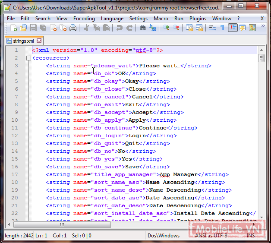Open the View menu
Viewport: 271px width, 243px height.
62,19
